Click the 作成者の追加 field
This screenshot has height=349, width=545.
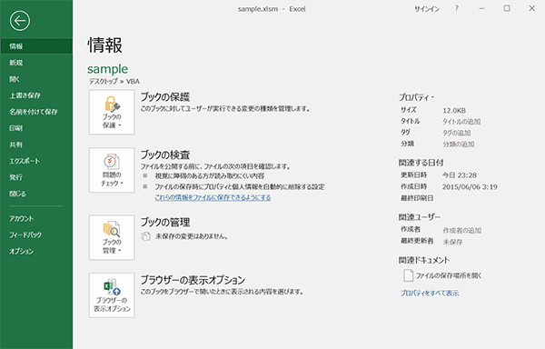(x=462, y=231)
